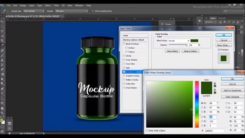Switch to the Channels tab

(222, 18)
